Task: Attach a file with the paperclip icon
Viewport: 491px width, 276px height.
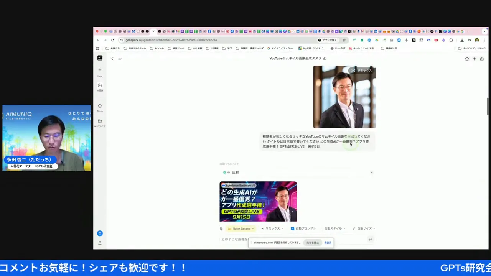Action: 221,228
